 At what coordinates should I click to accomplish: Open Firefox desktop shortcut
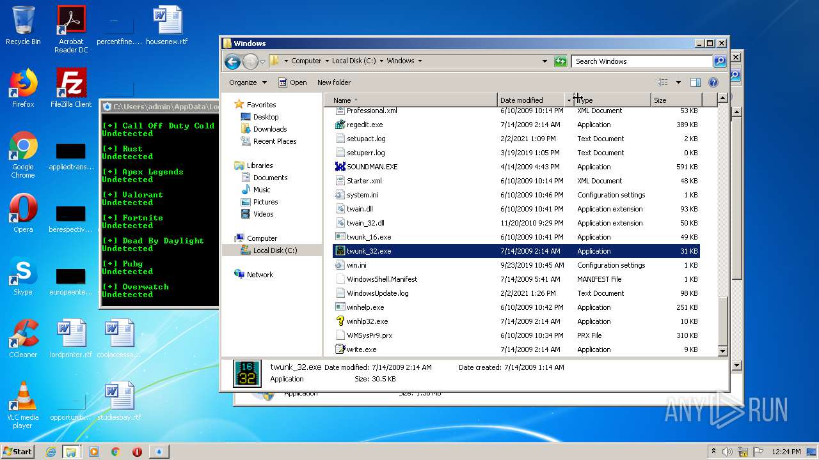pyautogui.click(x=23, y=88)
